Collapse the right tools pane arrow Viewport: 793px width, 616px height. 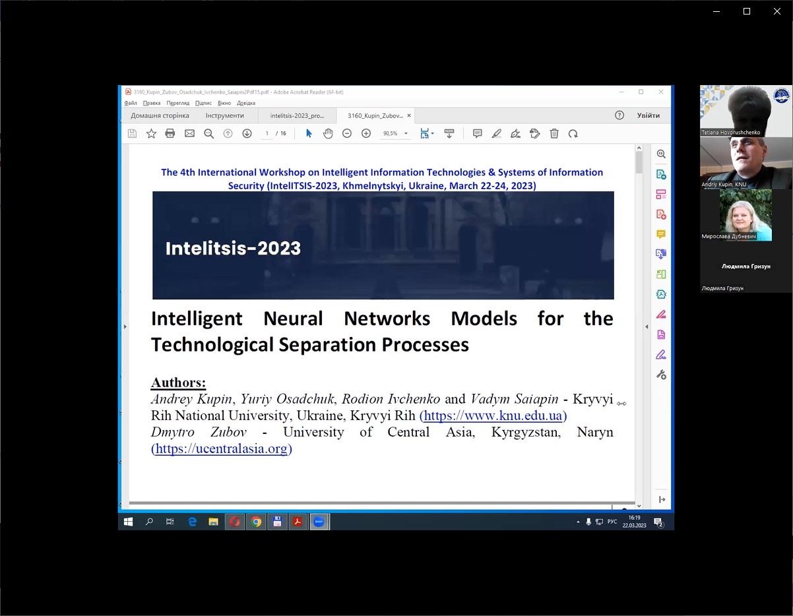(x=647, y=326)
